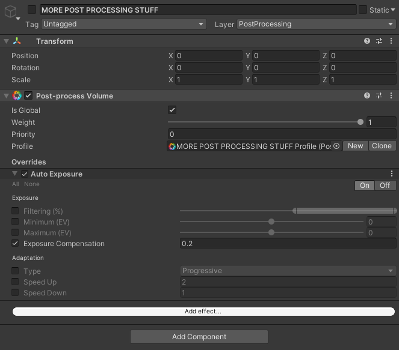Open the Tag dropdown showing Untagged
Viewport: 399px width, 350px height.
pyautogui.click(x=123, y=24)
